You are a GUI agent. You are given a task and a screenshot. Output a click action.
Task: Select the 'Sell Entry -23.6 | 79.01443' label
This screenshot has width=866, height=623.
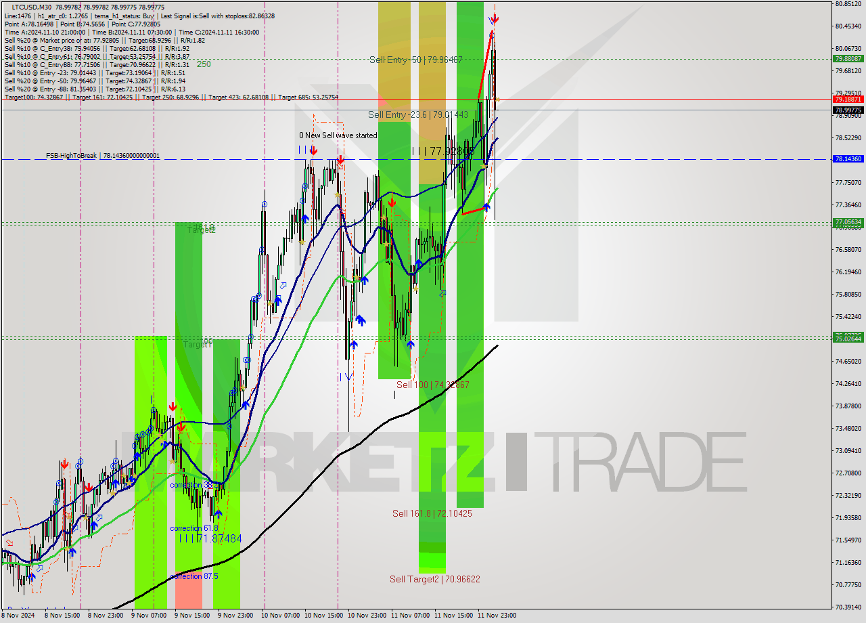(417, 114)
